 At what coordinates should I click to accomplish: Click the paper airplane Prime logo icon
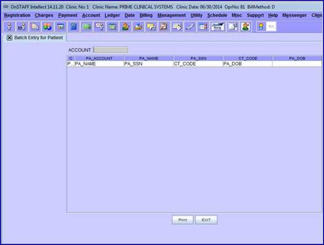coord(217,26)
